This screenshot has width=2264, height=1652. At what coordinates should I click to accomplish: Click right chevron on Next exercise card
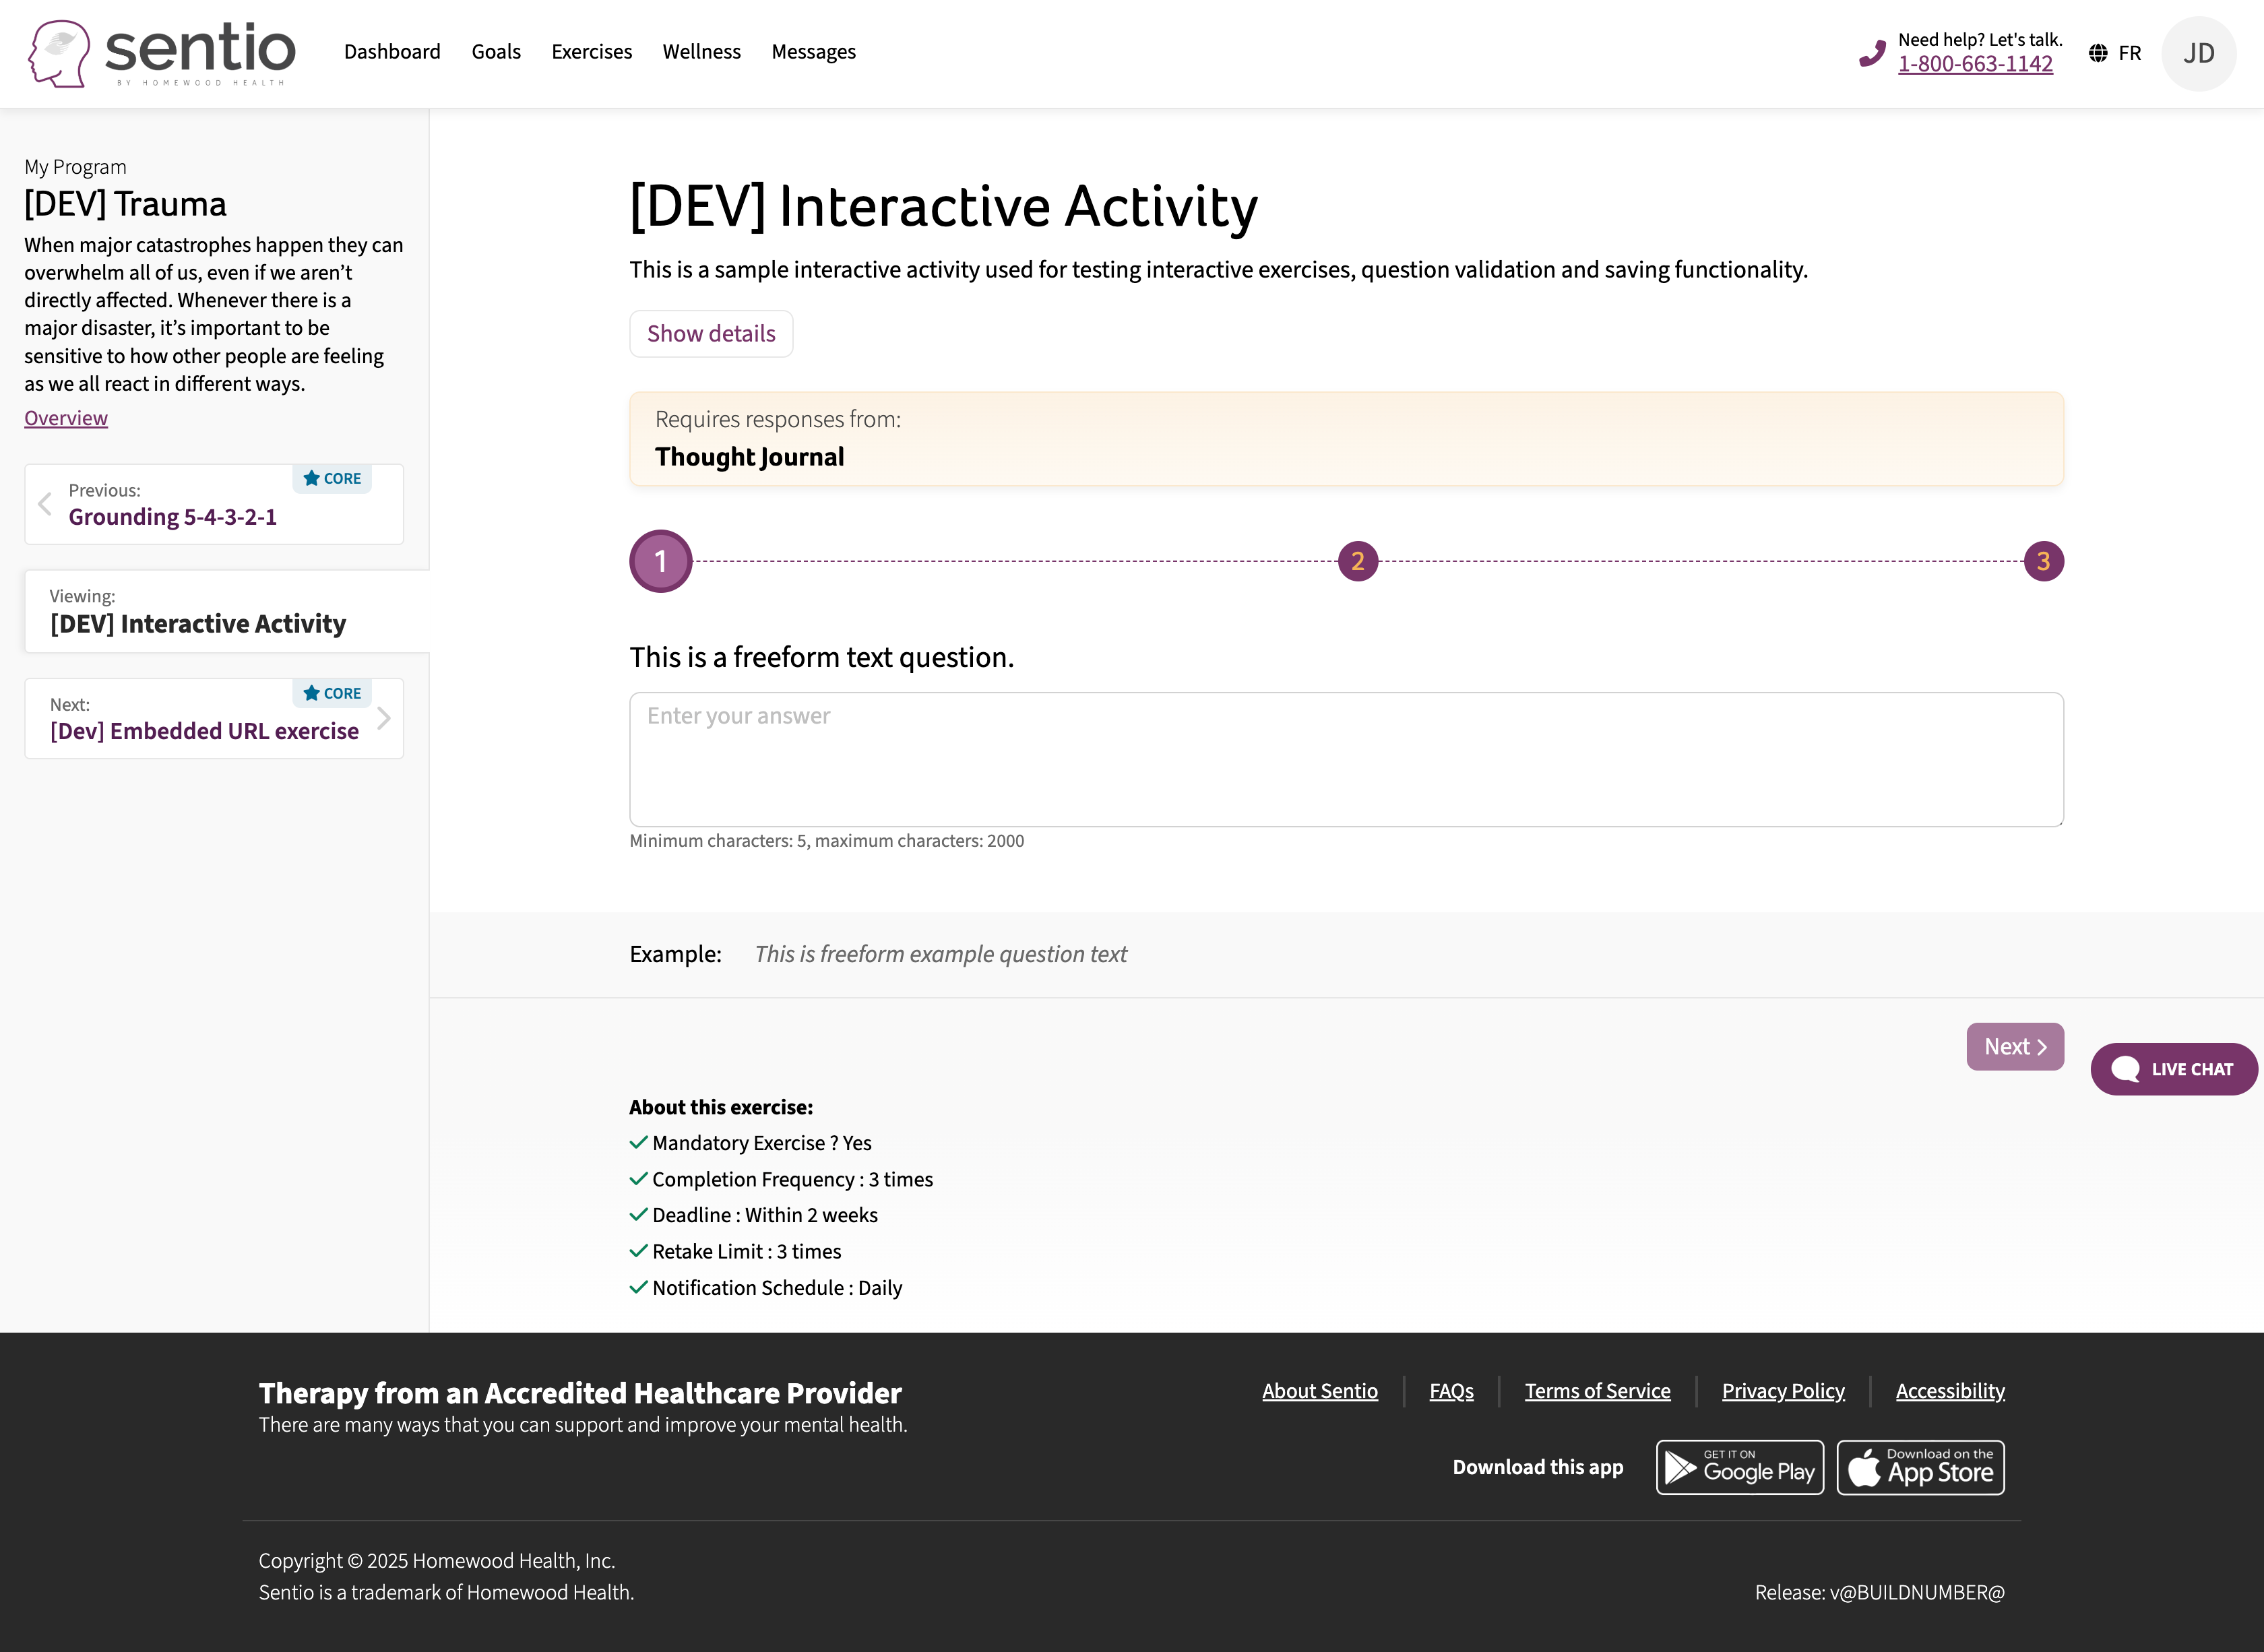383,718
